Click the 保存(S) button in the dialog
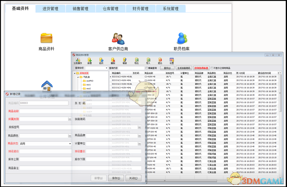 tap(115, 178)
